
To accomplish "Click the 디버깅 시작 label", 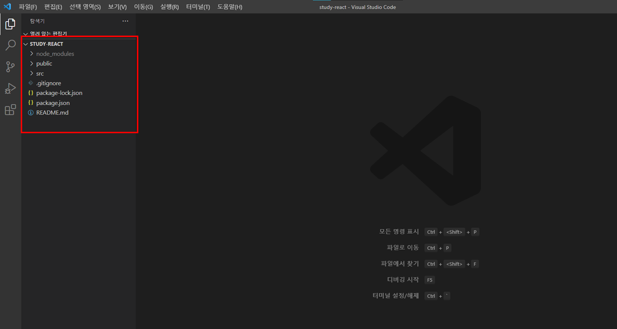I will pos(403,279).
